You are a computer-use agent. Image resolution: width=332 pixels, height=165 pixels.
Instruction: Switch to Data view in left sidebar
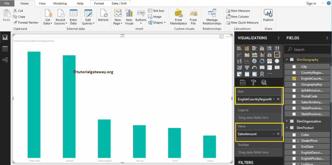(5, 49)
